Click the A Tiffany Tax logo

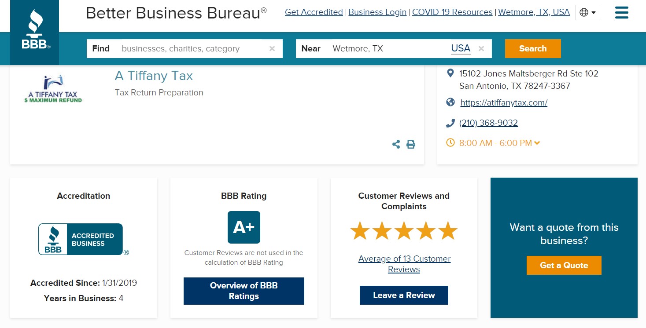click(x=53, y=89)
